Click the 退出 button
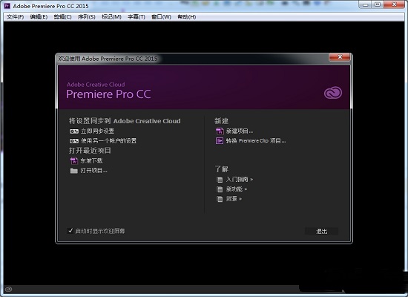Screen dimensions: 408x297 tap(322, 231)
